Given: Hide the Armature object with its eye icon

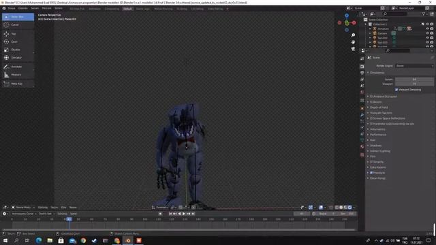Looking at the screenshot, I should pyautogui.click(x=427, y=29).
